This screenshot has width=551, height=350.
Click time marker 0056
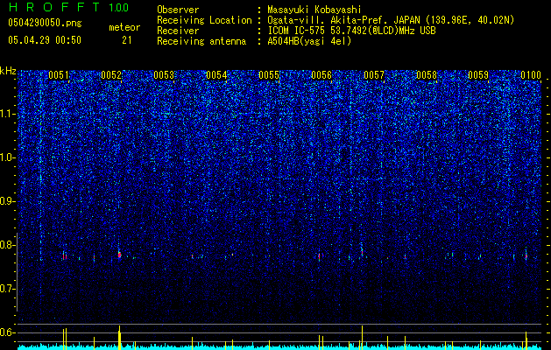(x=321, y=75)
